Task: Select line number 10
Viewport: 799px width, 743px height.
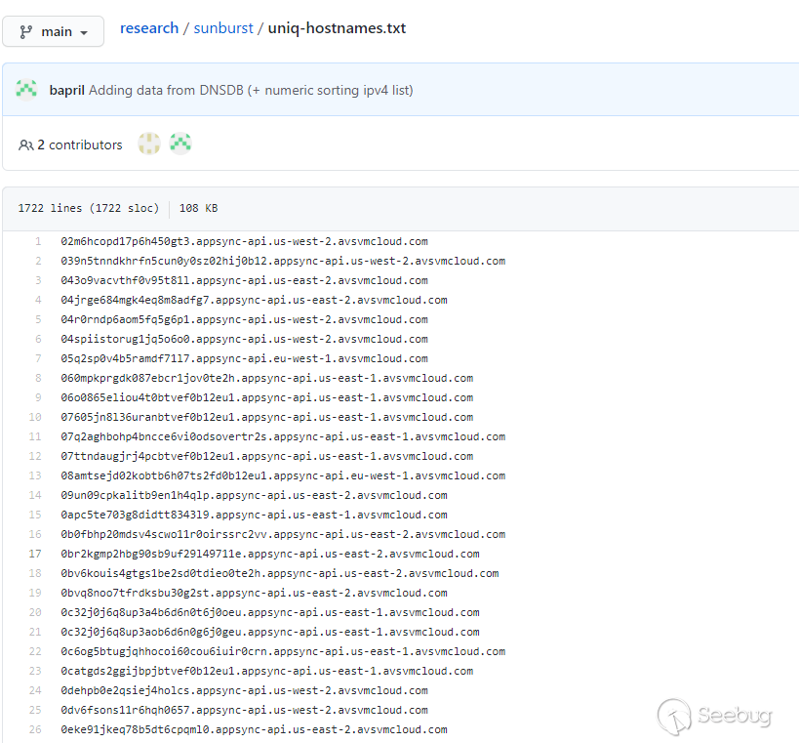Action: (35, 417)
